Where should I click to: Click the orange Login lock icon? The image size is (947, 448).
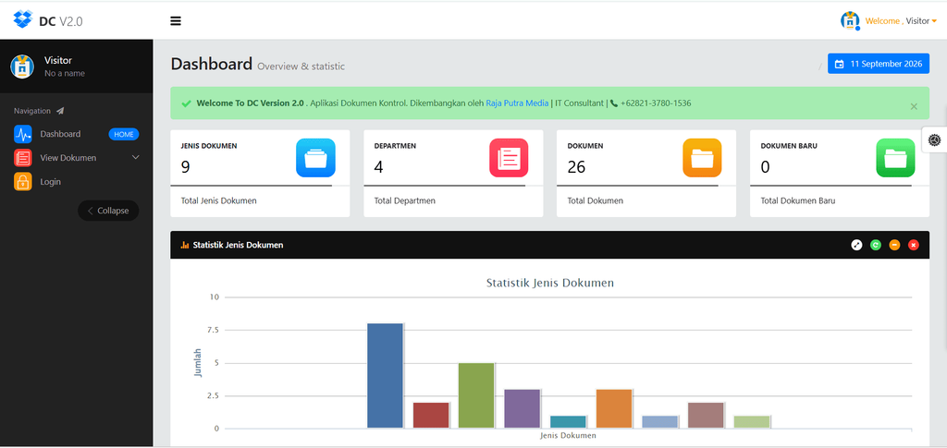pyautogui.click(x=23, y=181)
